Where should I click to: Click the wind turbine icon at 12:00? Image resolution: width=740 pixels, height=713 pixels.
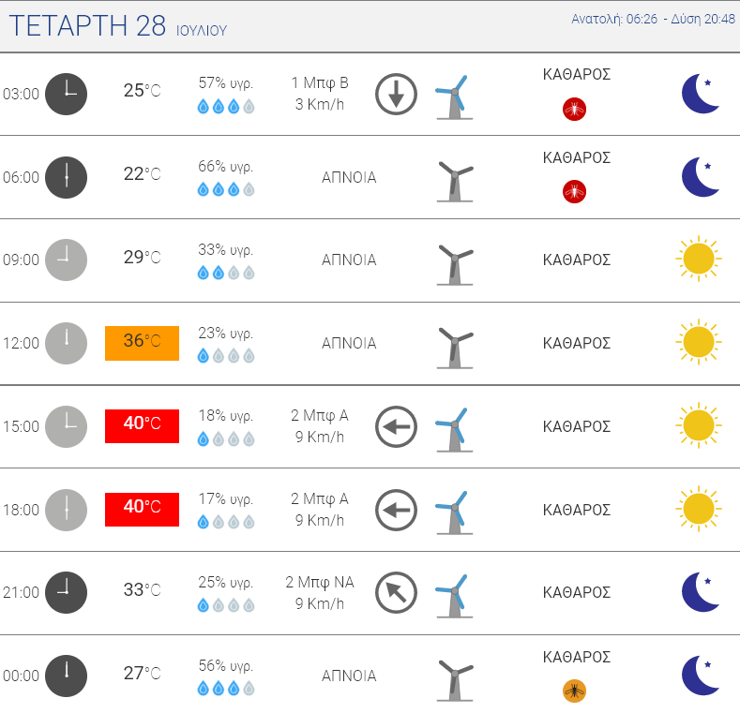tap(455, 345)
